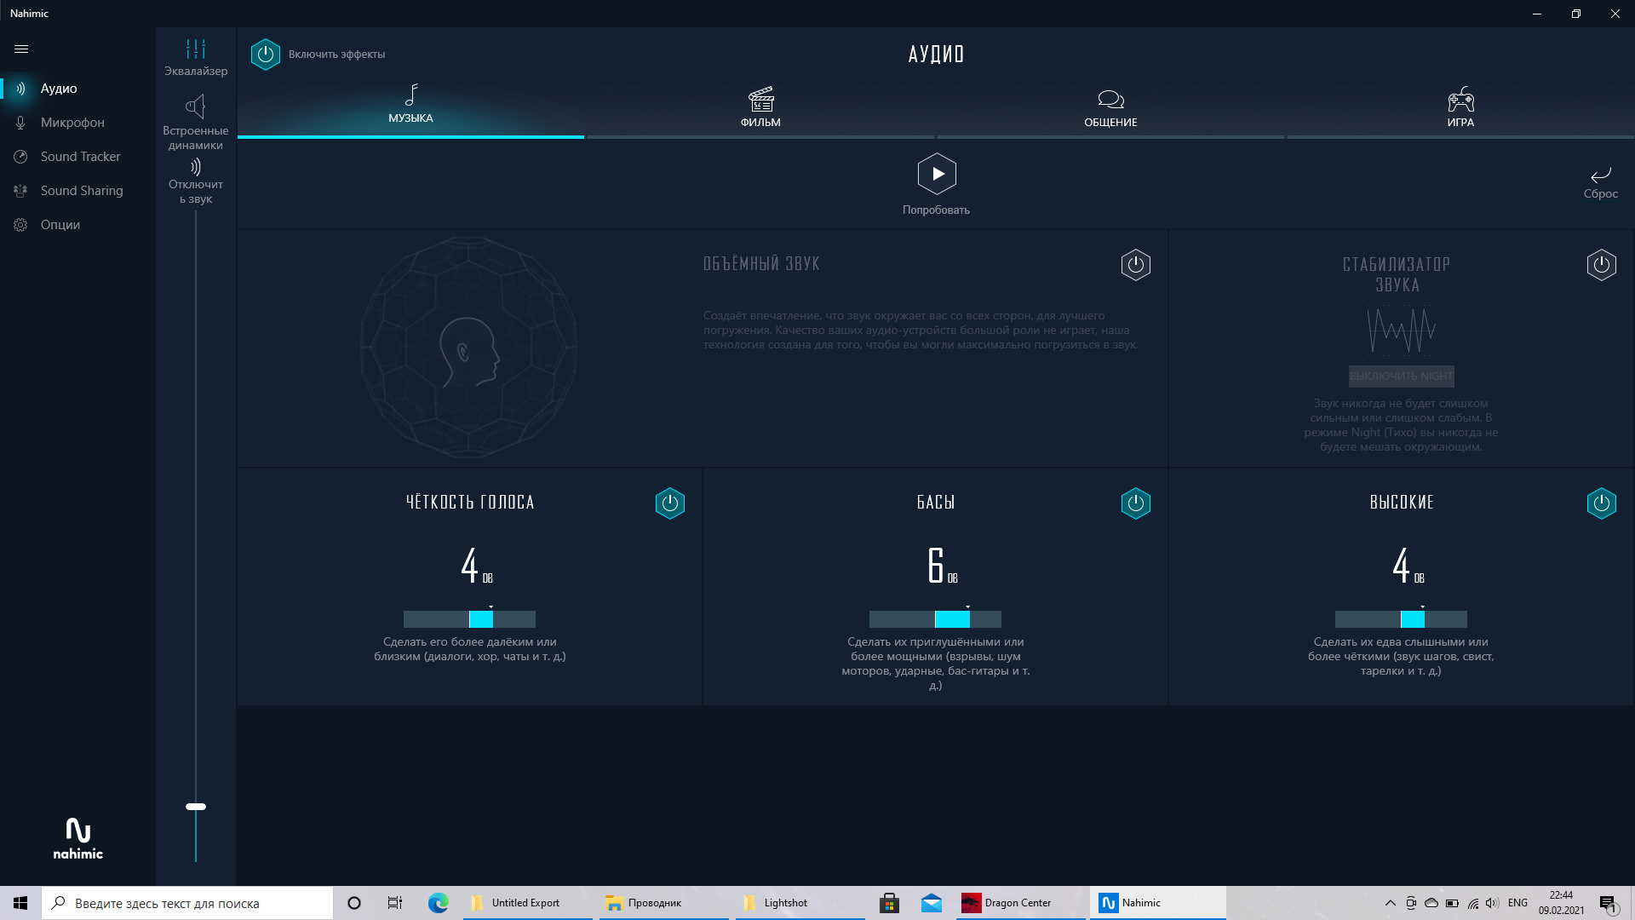This screenshot has height=920, width=1635.
Task: Select the built-in speakers output device
Action: pyautogui.click(x=196, y=121)
